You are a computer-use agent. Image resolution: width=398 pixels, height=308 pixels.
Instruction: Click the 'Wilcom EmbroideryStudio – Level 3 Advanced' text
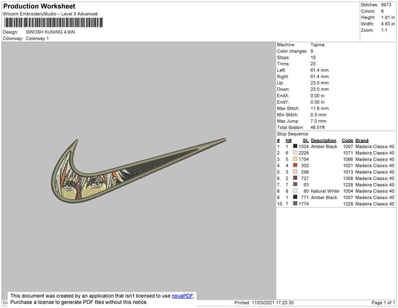click(50, 14)
